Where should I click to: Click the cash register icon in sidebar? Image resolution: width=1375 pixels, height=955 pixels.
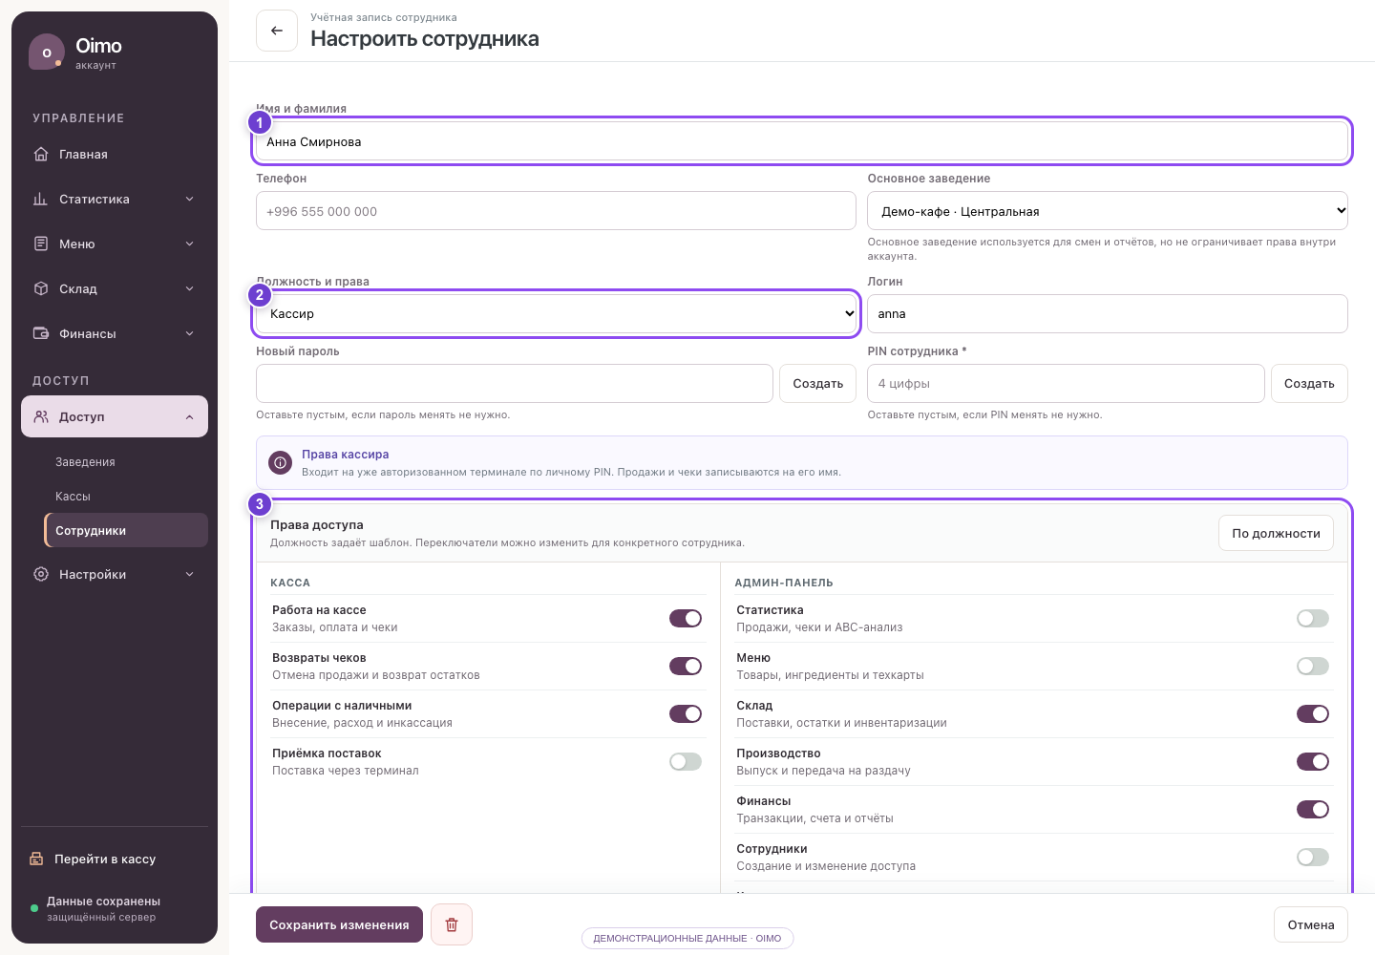[36, 859]
